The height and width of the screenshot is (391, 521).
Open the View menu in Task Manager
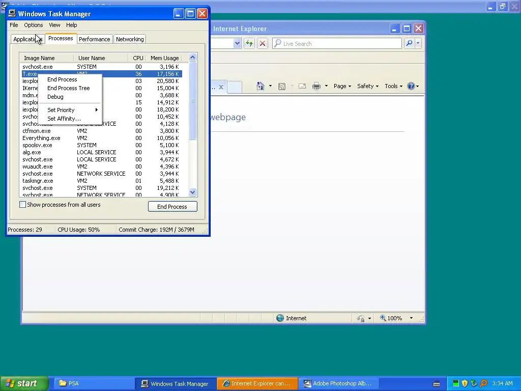tap(54, 25)
